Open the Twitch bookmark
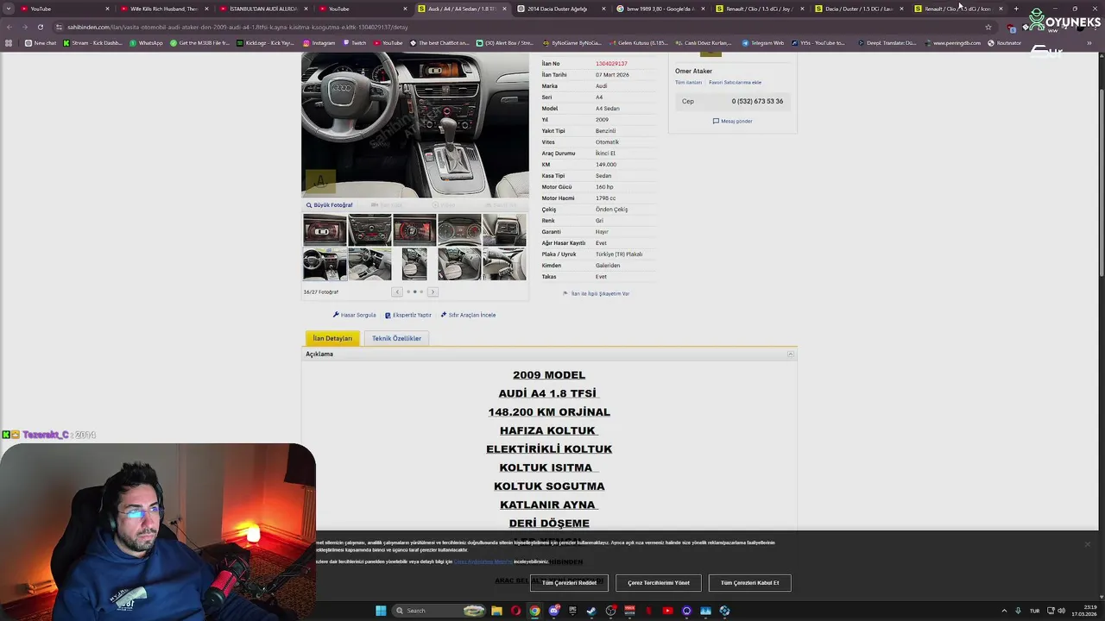Screen dimensions: 1105x621 [355, 42]
